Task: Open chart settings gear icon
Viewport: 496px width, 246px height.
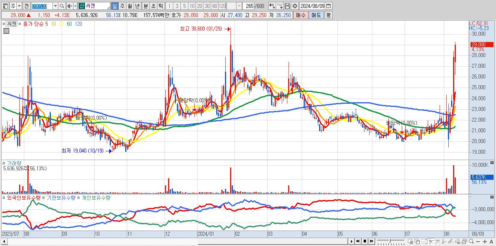Action: tap(295, 6)
